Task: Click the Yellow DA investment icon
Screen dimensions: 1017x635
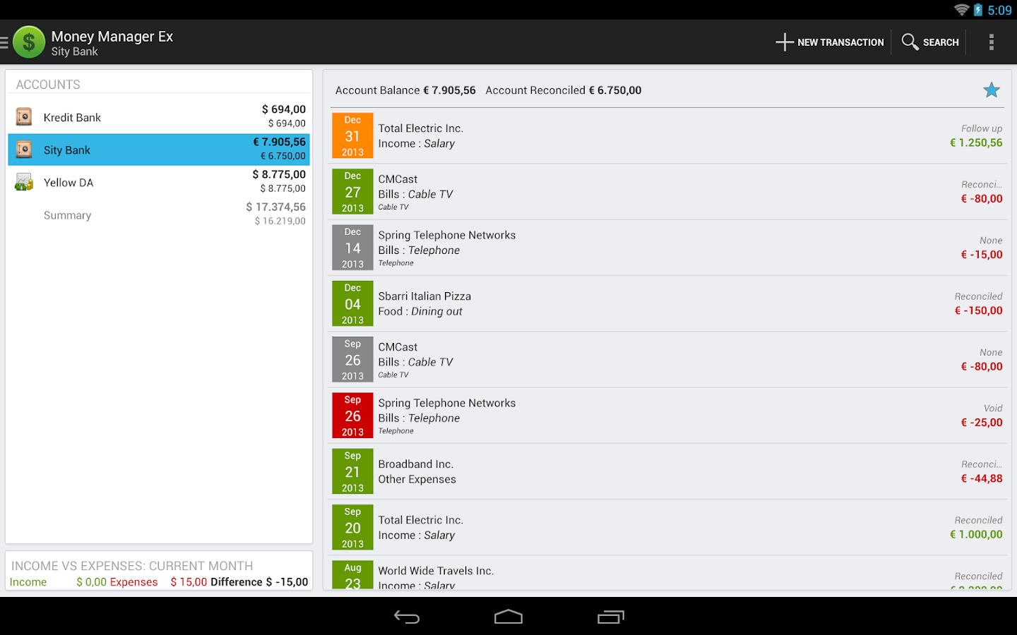Action: click(x=24, y=182)
